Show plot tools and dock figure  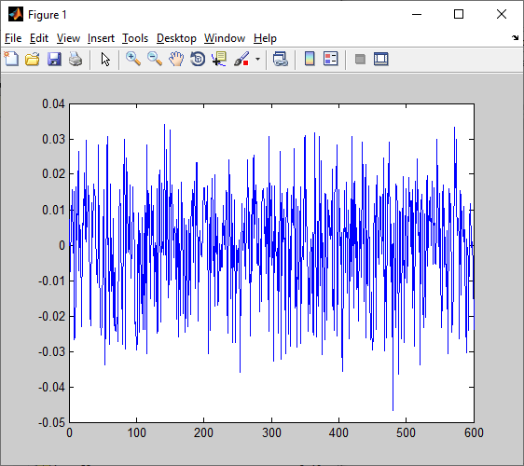point(381,59)
